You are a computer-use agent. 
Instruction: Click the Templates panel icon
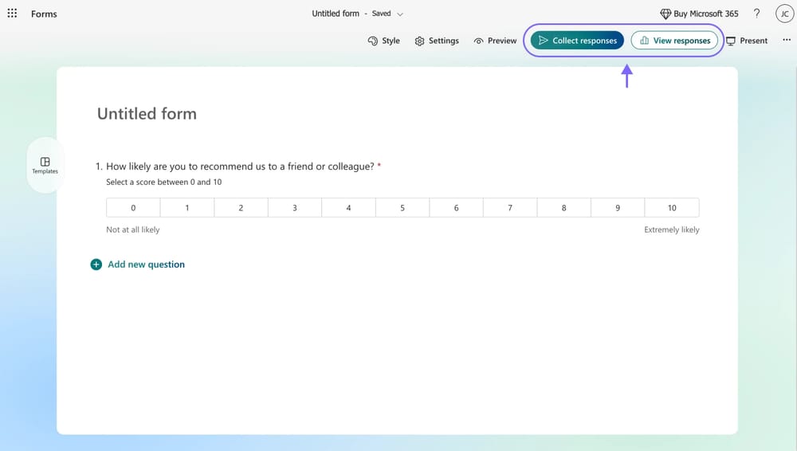pos(45,162)
